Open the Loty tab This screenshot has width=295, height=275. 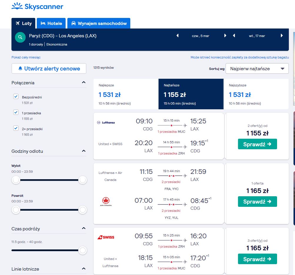tap(23, 23)
